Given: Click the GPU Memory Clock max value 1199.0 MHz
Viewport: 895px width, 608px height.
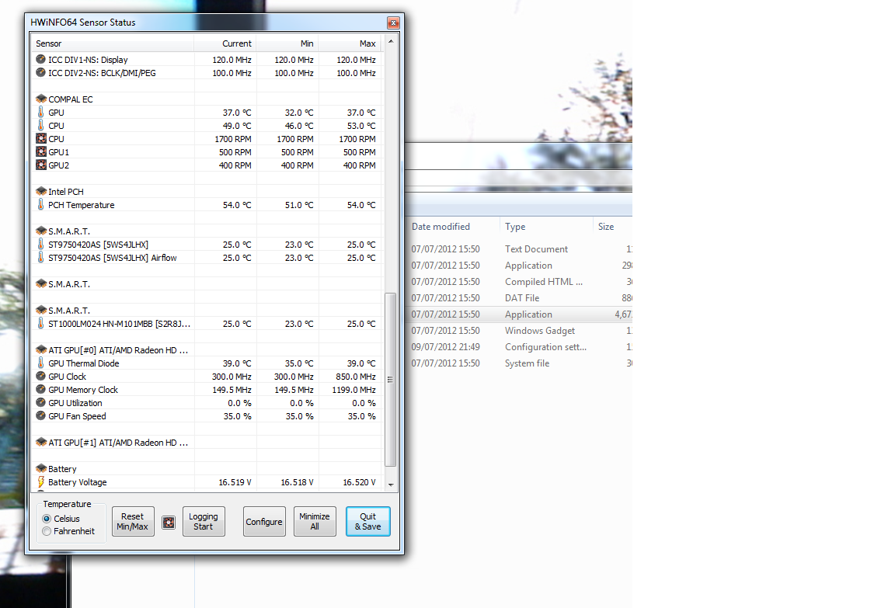Looking at the screenshot, I should click(354, 390).
